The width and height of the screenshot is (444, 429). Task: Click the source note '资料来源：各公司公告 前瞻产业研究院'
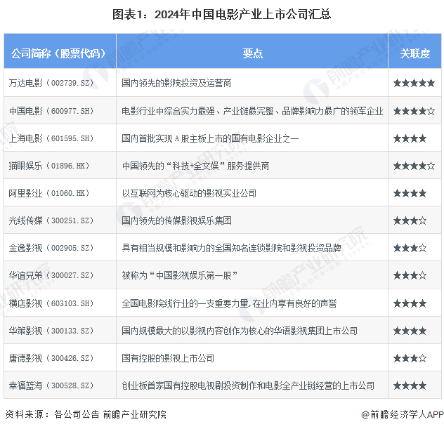(x=86, y=414)
